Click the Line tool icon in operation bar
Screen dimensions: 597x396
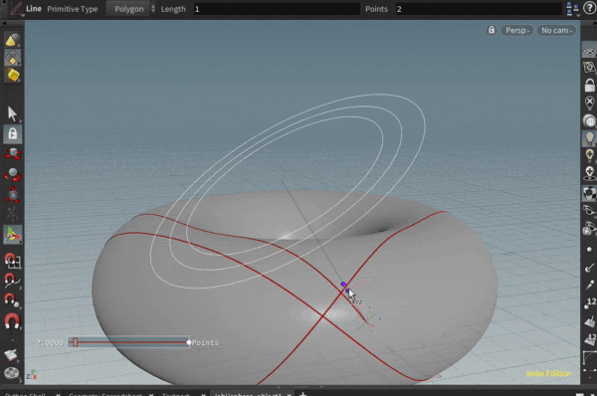(x=16, y=9)
